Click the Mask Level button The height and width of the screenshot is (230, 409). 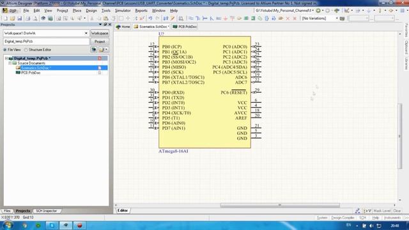click(x=382, y=211)
